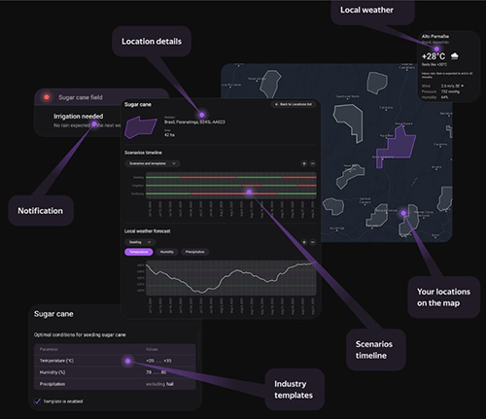Click the 'Back to Locations list' button
The height and width of the screenshot is (419, 486).
[294, 104]
